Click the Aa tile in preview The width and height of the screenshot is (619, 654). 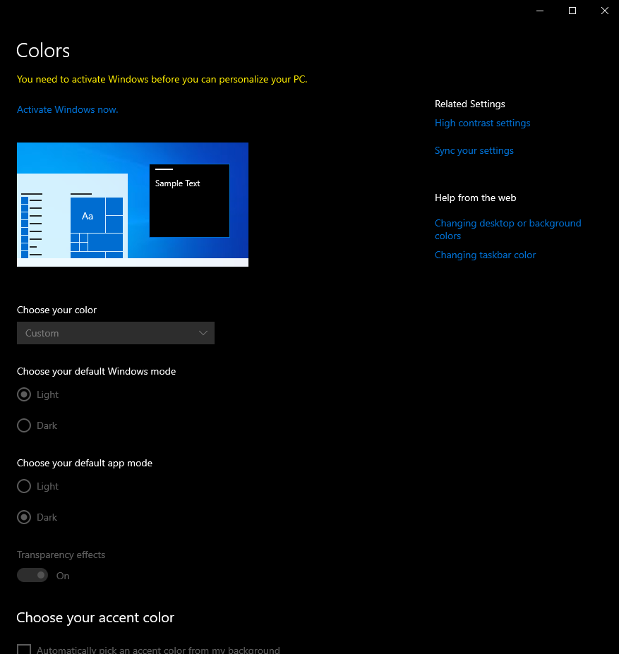tap(88, 216)
